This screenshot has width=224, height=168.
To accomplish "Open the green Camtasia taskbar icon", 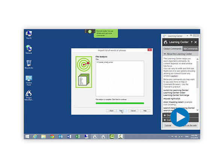I will (x=112, y=136).
